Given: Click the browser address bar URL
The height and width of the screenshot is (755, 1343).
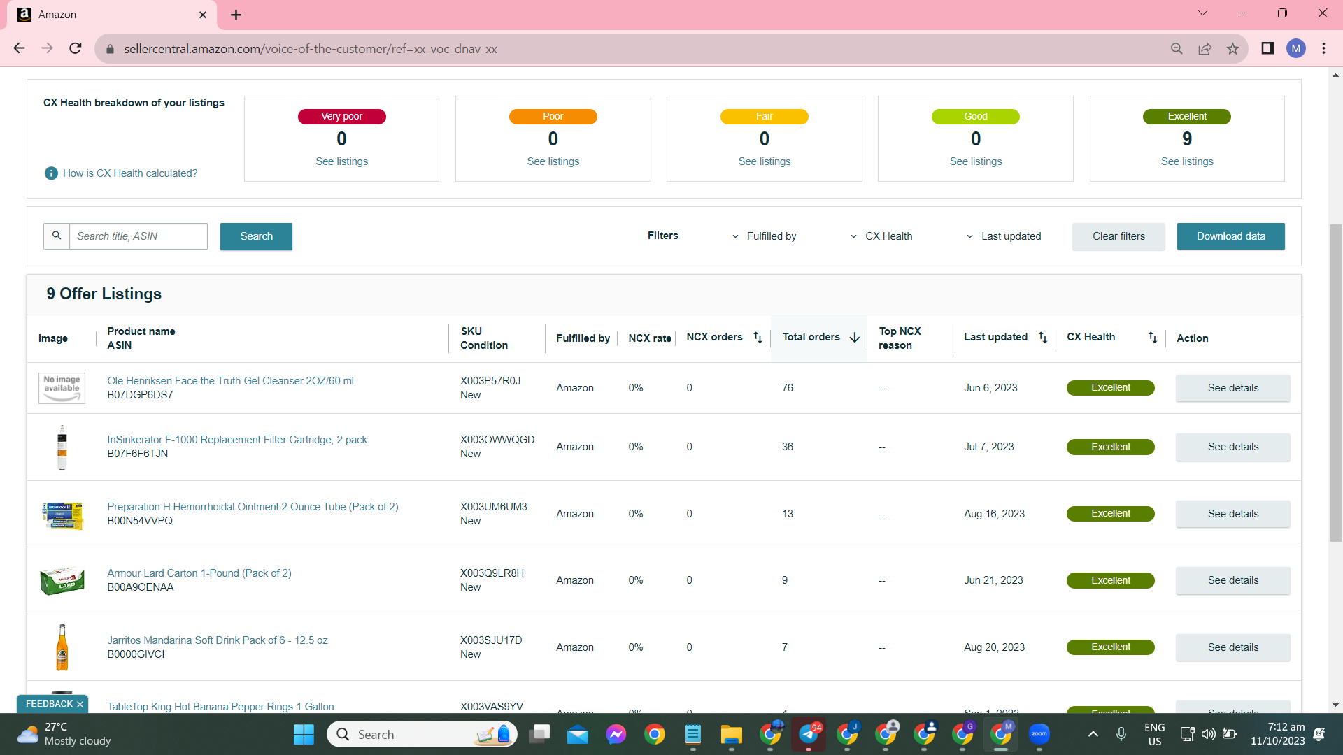Looking at the screenshot, I should tap(311, 49).
